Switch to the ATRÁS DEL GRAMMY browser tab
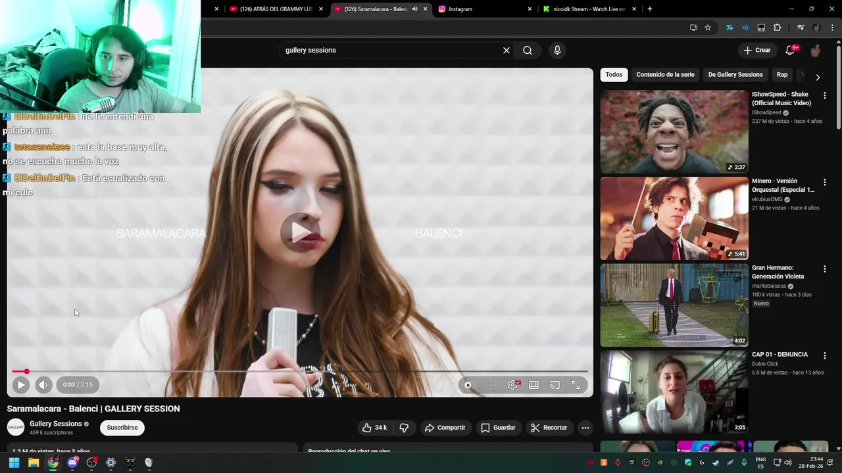842x473 pixels. click(x=276, y=9)
